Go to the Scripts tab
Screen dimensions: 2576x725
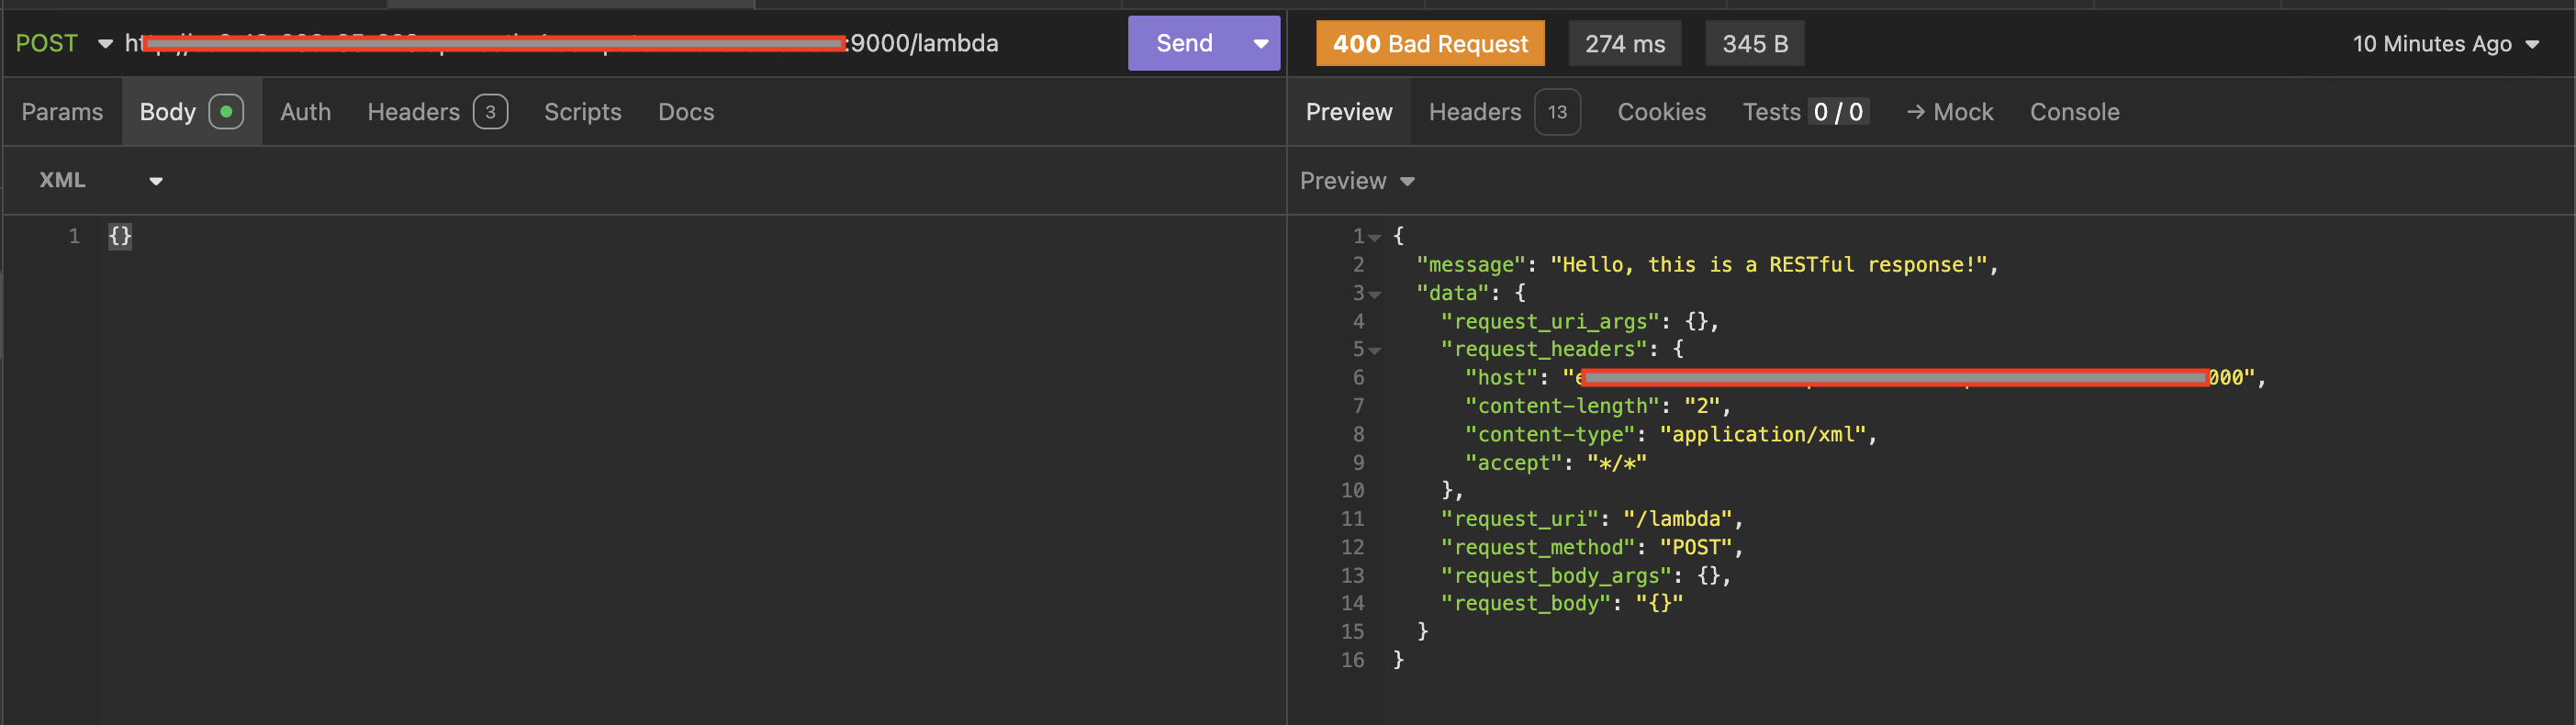click(x=582, y=112)
